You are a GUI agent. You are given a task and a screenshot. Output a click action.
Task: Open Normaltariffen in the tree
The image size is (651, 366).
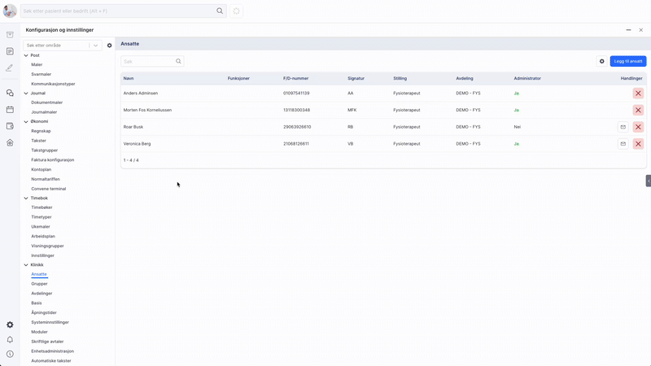tap(46, 179)
